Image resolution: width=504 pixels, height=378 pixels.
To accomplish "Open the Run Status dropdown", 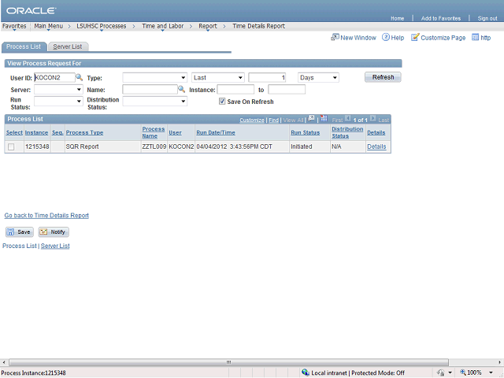I will pos(57,102).
